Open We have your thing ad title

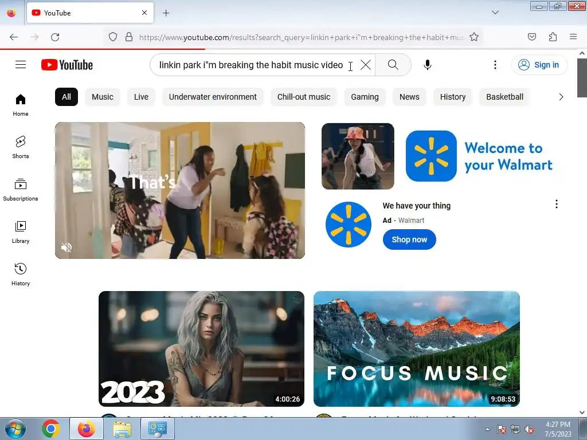click(416, 206)
